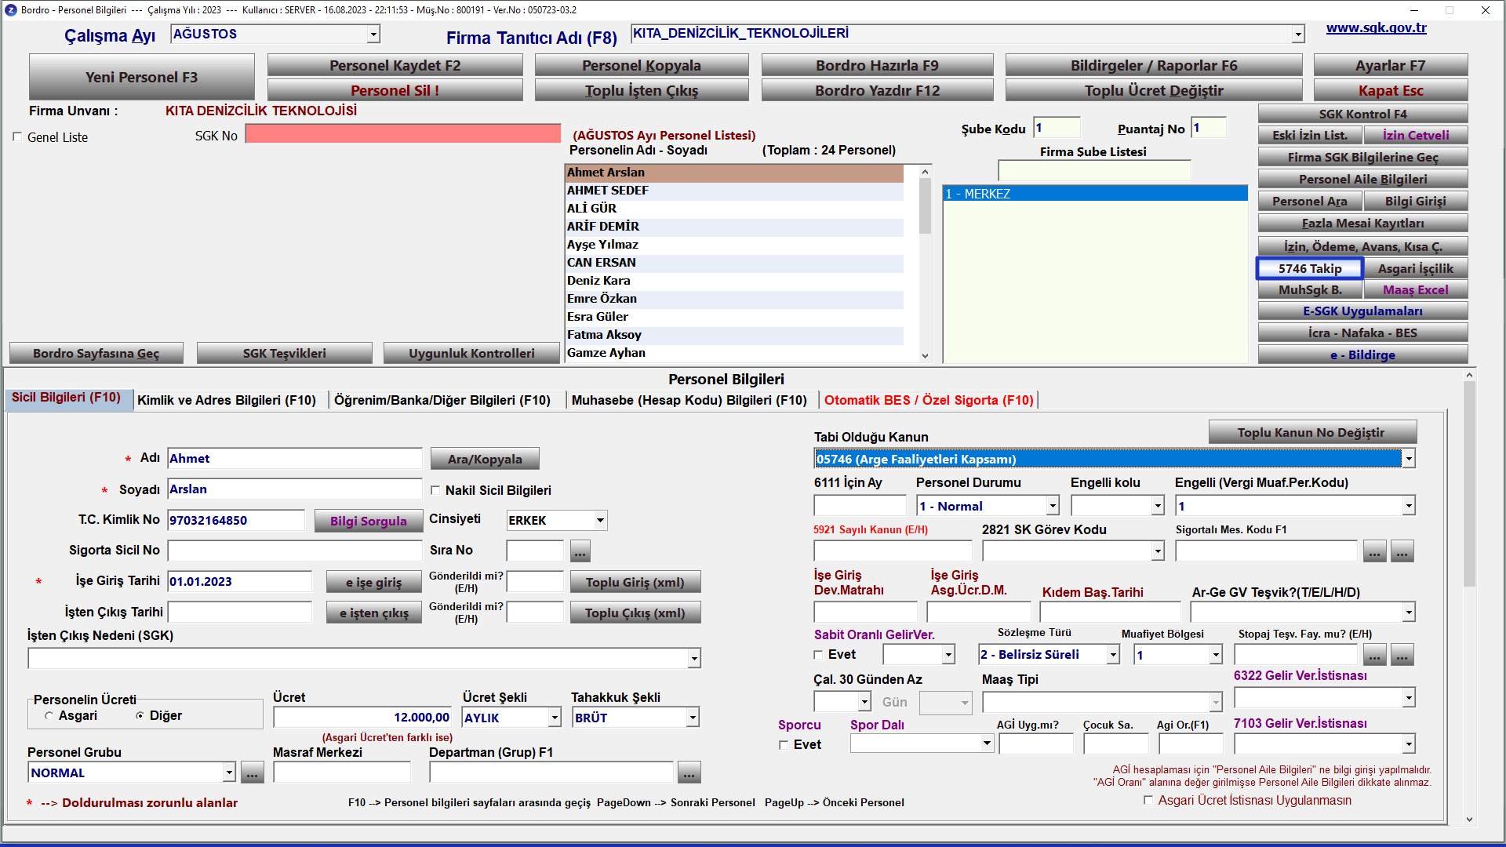Click up arrow of personnel list scrollbar
The image size is (1506, 847).
[925, 172]
